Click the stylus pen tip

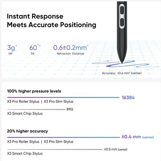click(122, 63)
